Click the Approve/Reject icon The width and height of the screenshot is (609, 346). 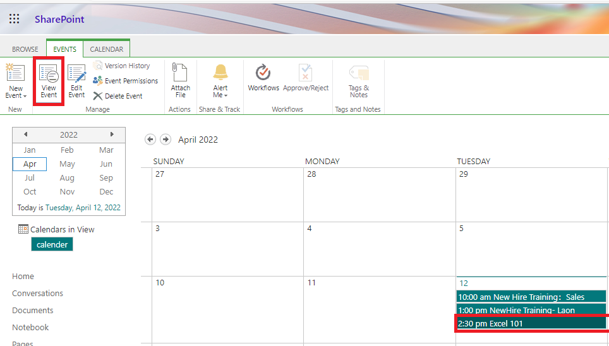point(306,72)
